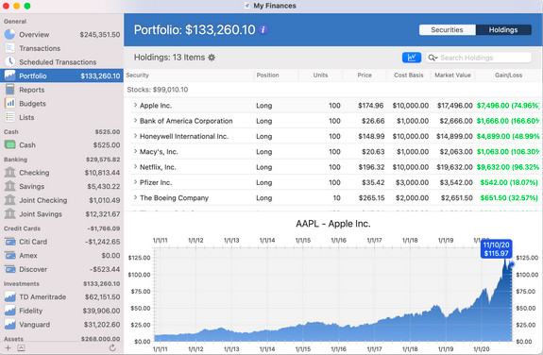Click Macy's market value $2,063.00
The image size is (543, 355).
tap(456, 152)
